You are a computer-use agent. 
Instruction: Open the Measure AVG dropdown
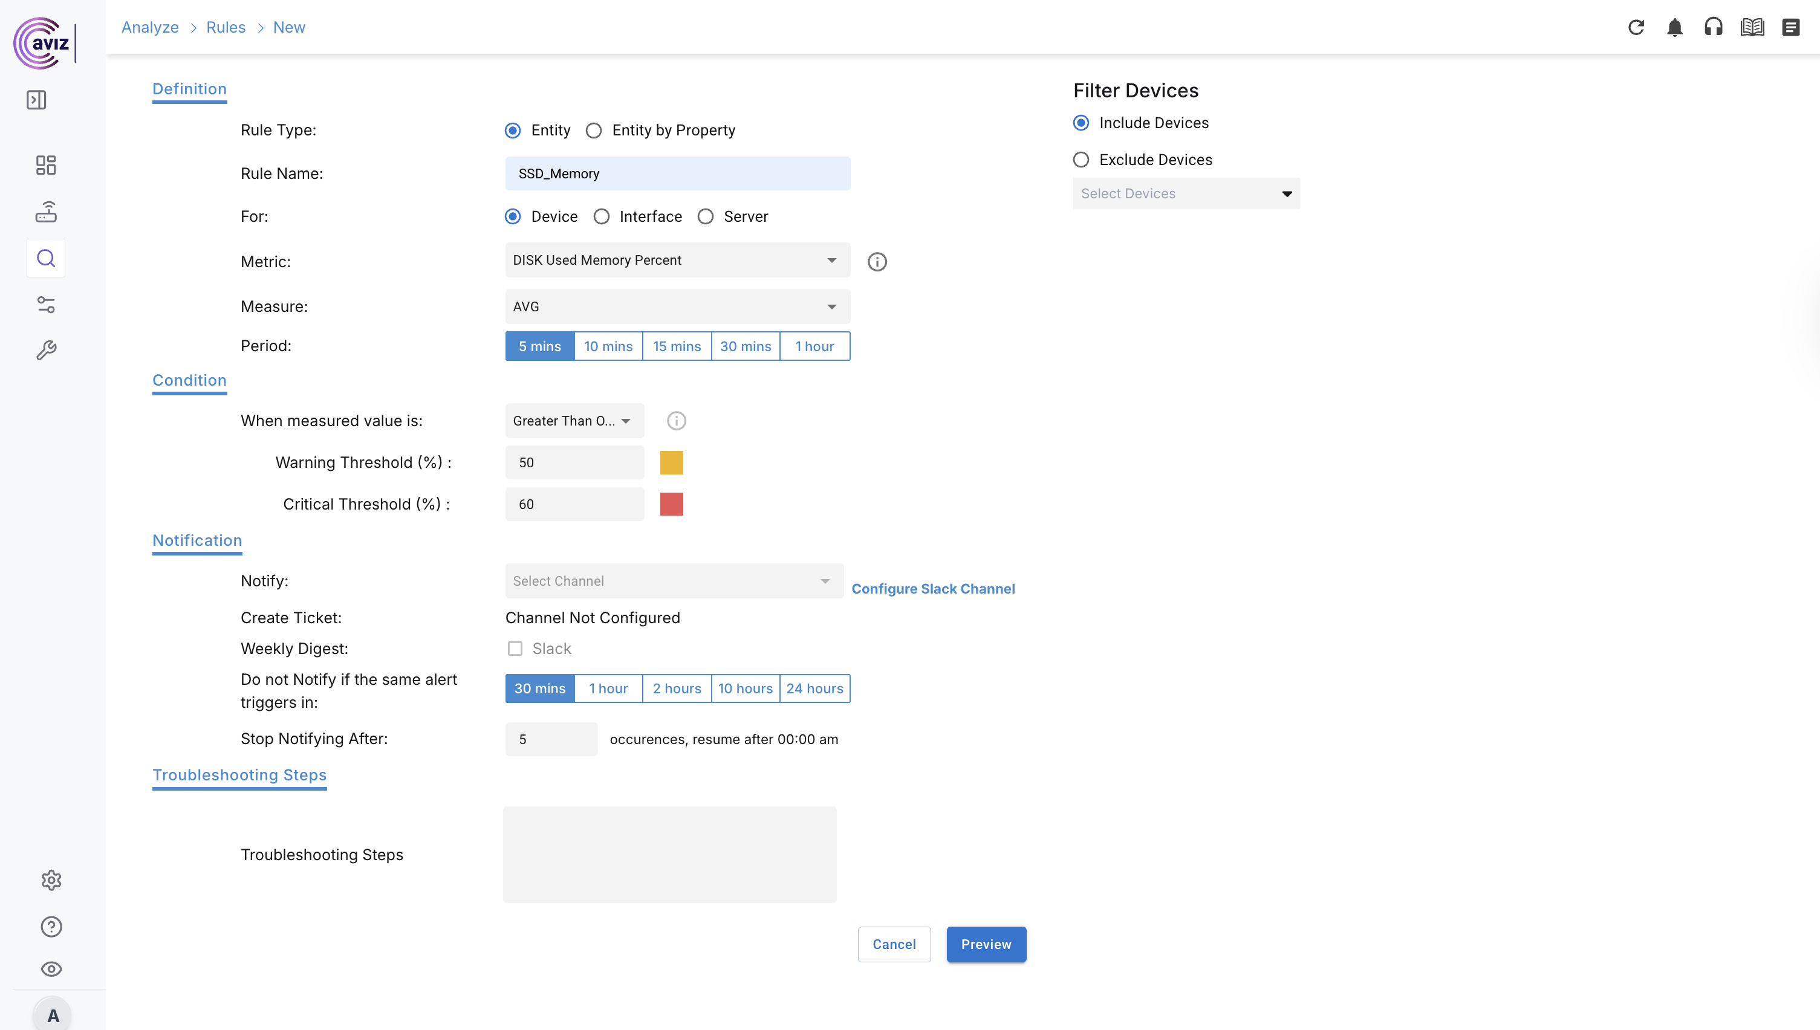coord(677,306)
